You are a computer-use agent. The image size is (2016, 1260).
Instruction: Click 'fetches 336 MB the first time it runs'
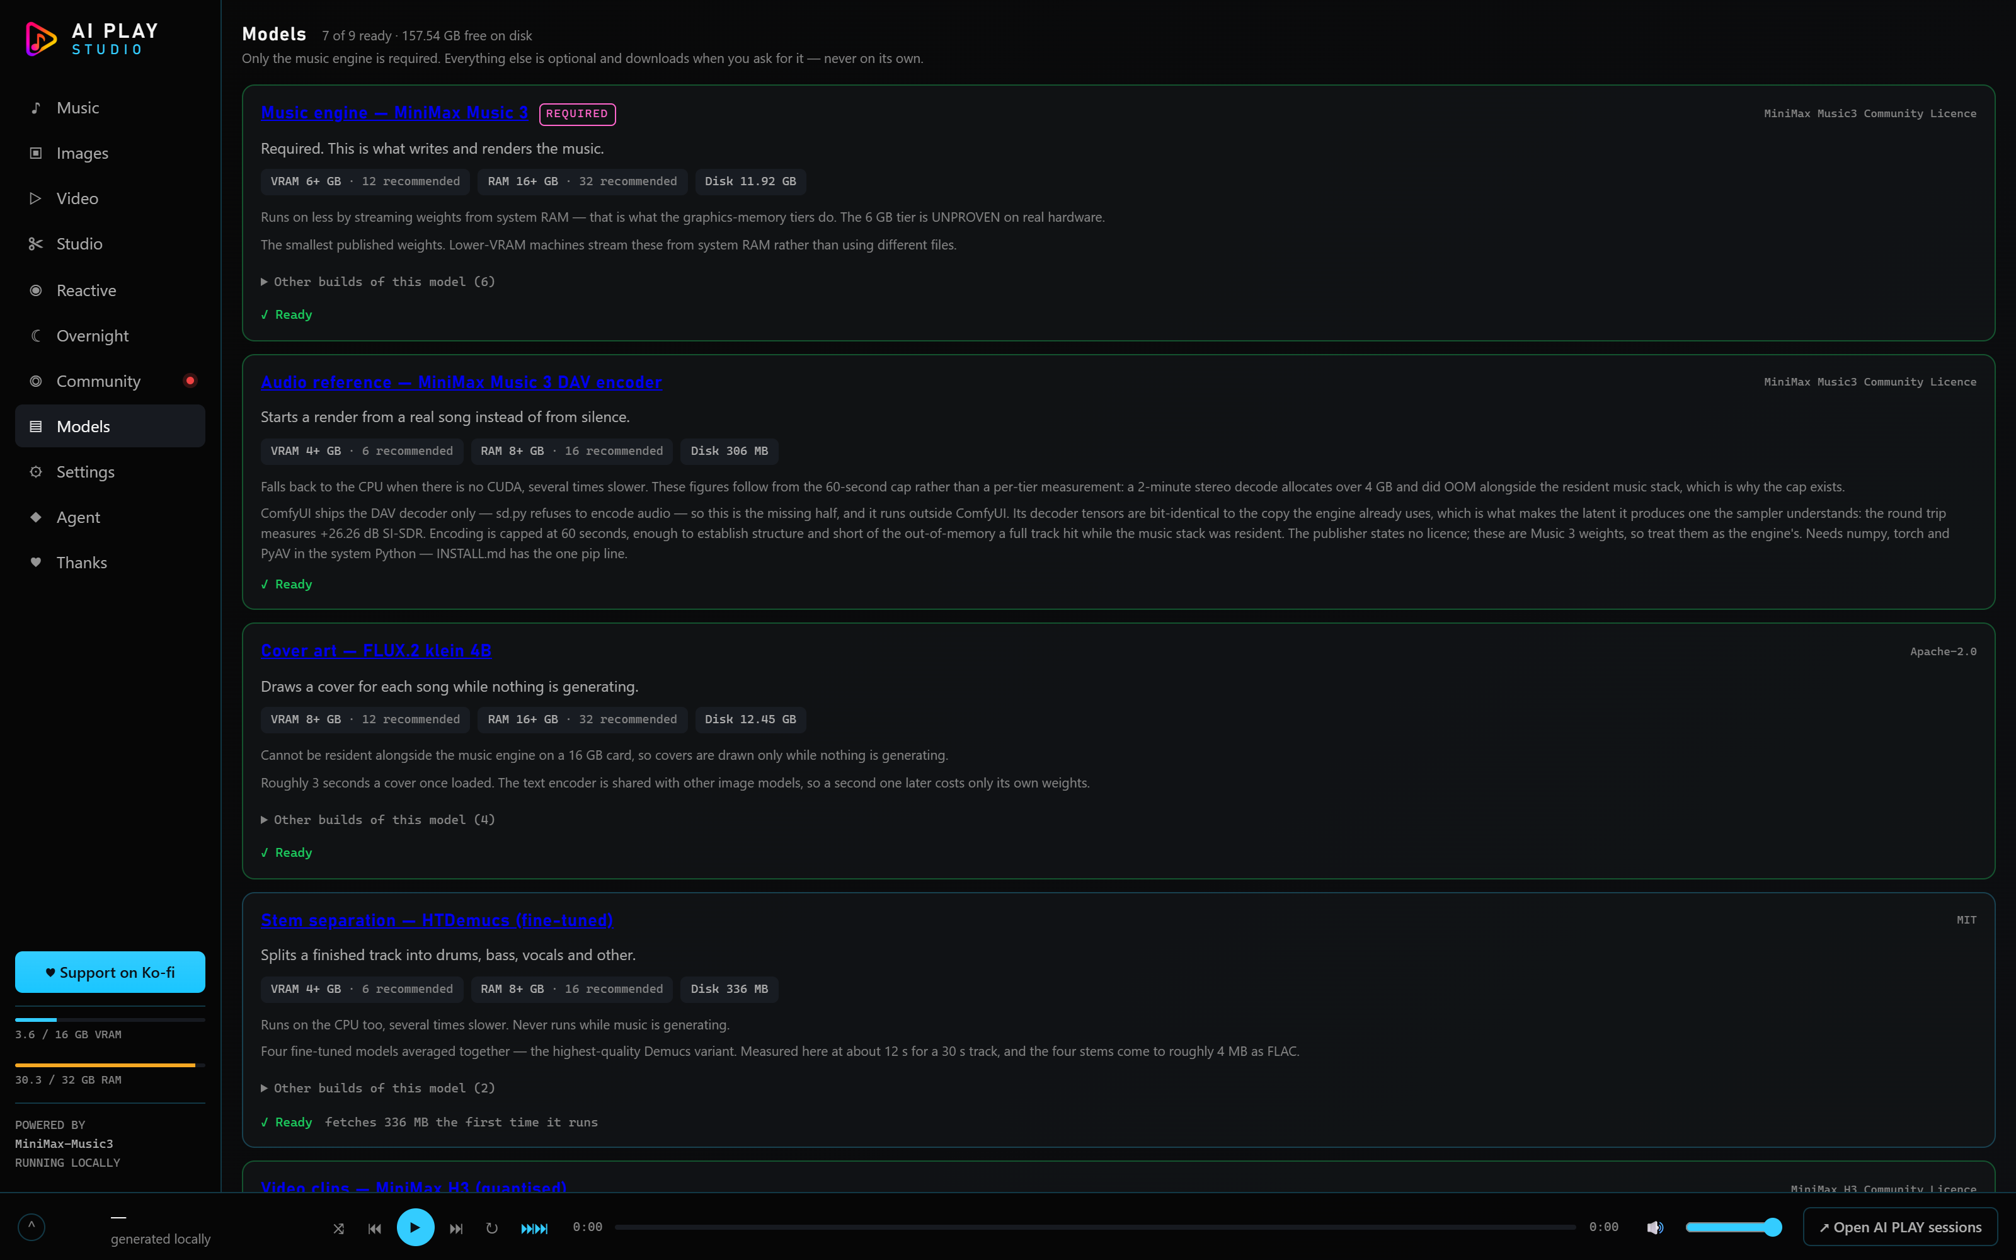click(x=461, y=1123)
